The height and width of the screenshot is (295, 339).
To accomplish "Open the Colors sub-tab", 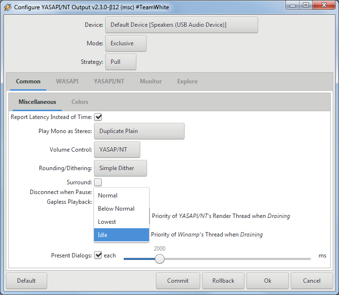I will click(x=80, y=102).
